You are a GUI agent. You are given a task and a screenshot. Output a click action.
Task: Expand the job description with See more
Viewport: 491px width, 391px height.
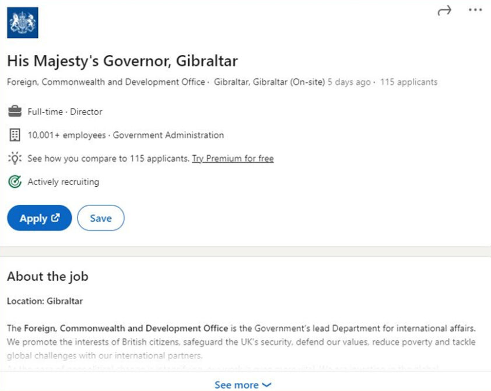click(x=236, y=385)
